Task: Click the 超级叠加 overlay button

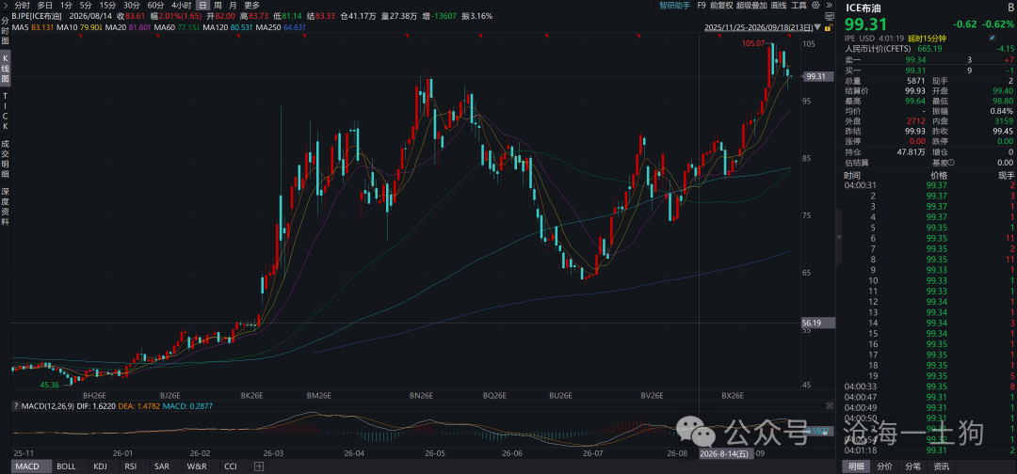Action: tap(752, 5)
